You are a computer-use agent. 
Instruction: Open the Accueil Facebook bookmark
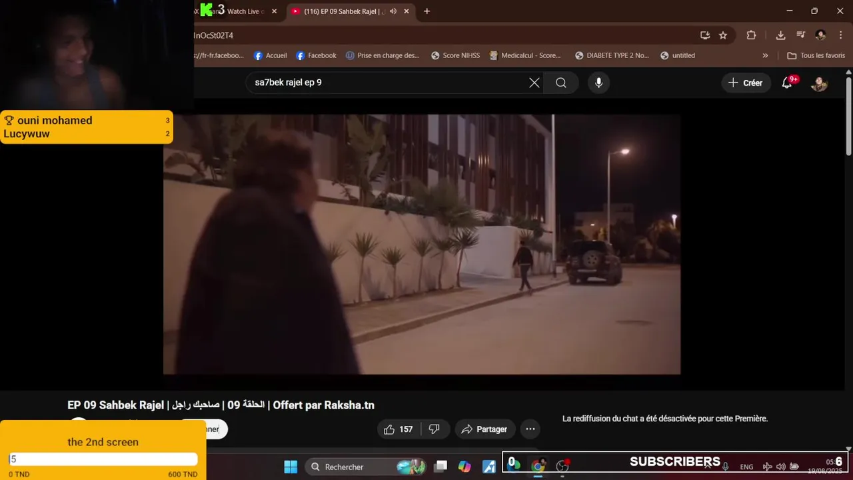point(271,55)
